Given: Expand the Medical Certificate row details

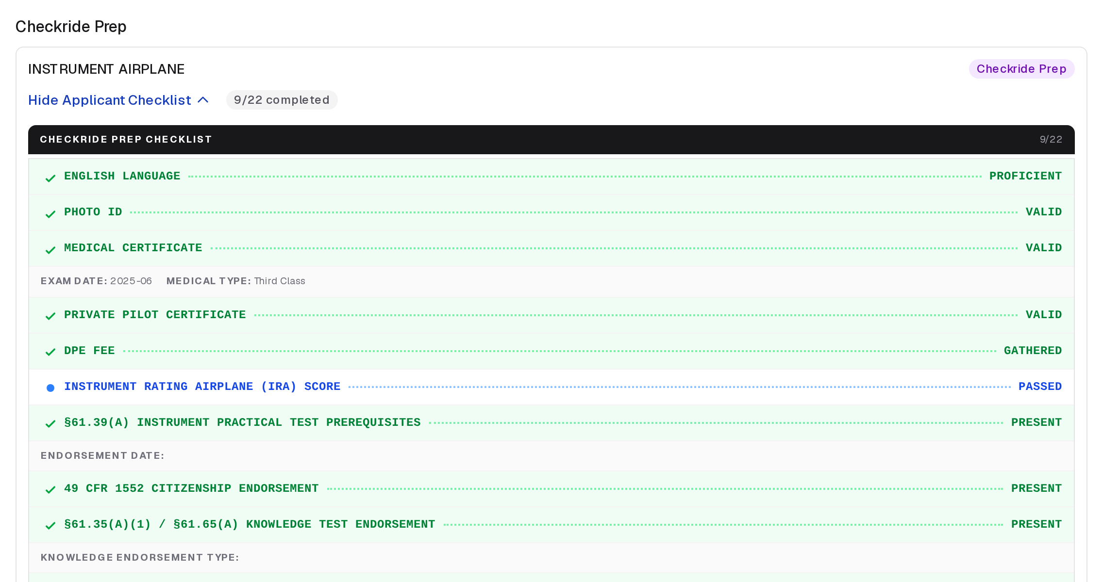Looking at the screenshot, I should coord(551,248).
